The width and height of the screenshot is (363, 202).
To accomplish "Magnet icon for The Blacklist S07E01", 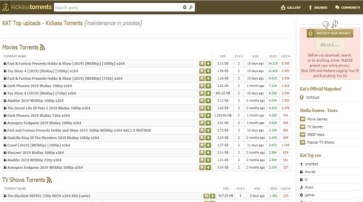I will tap(206, 196).
